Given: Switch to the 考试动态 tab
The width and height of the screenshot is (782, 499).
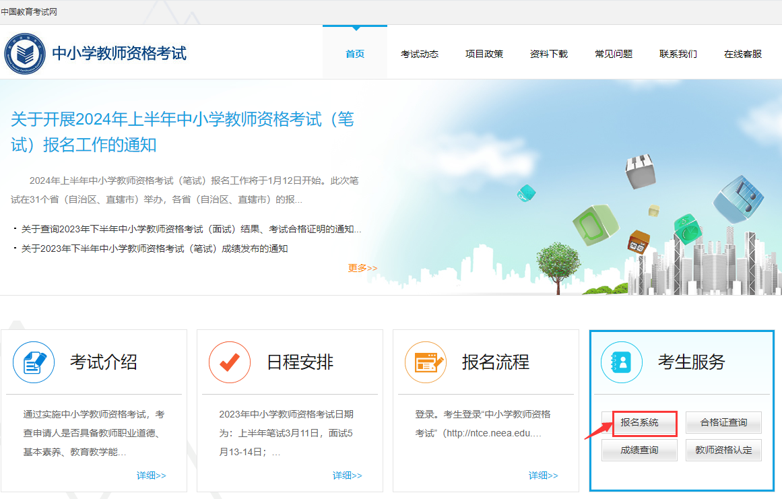Looking at the screenshot, I should pos(419,54).
